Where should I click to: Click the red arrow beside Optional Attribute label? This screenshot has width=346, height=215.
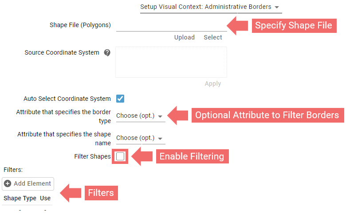(178, 115)
